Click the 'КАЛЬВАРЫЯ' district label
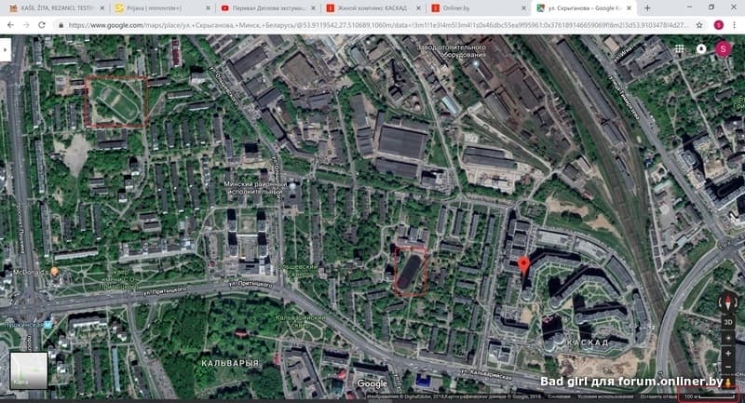745x403 pixels. click(x=230, y=363)
